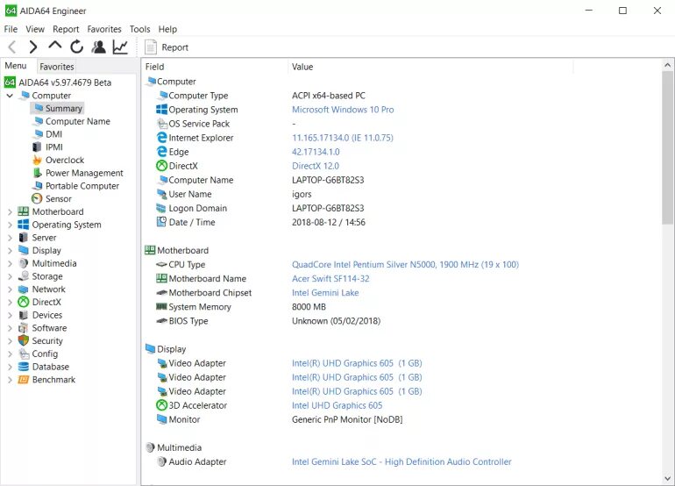Open the Tools menu
Viewport: 675px width, 486px height.
point(140,29)
